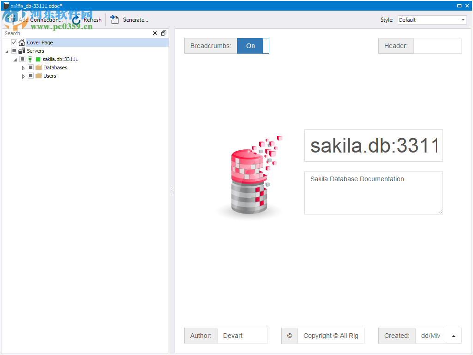Screen dimensions: 473x355
Task: Collapse the sakila.db:33111 tree node
Action: [x=15, y=59]
